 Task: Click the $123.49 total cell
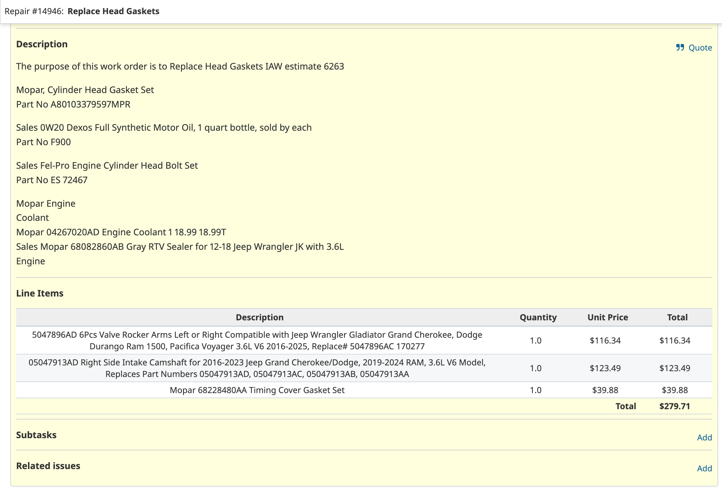674,368
